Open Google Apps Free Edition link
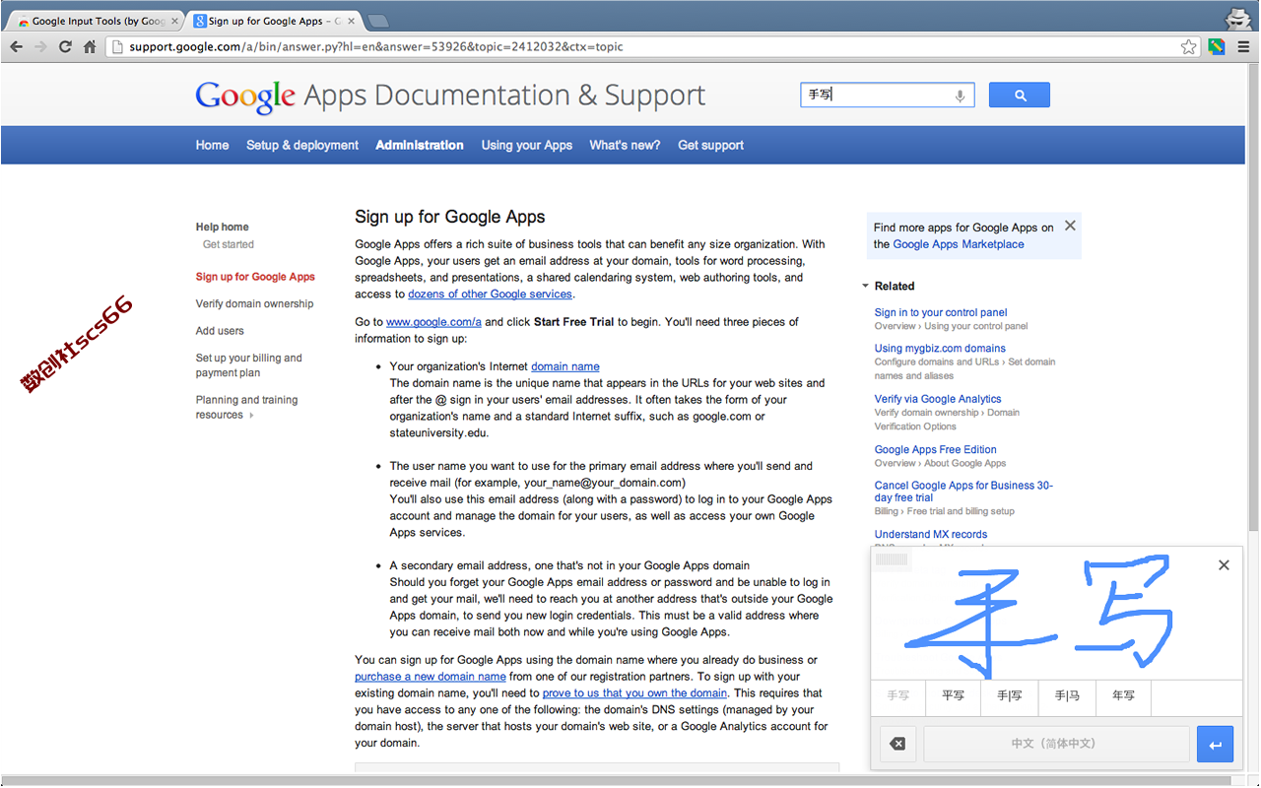This screenshot has height=788, width=1261. [936, 449]
